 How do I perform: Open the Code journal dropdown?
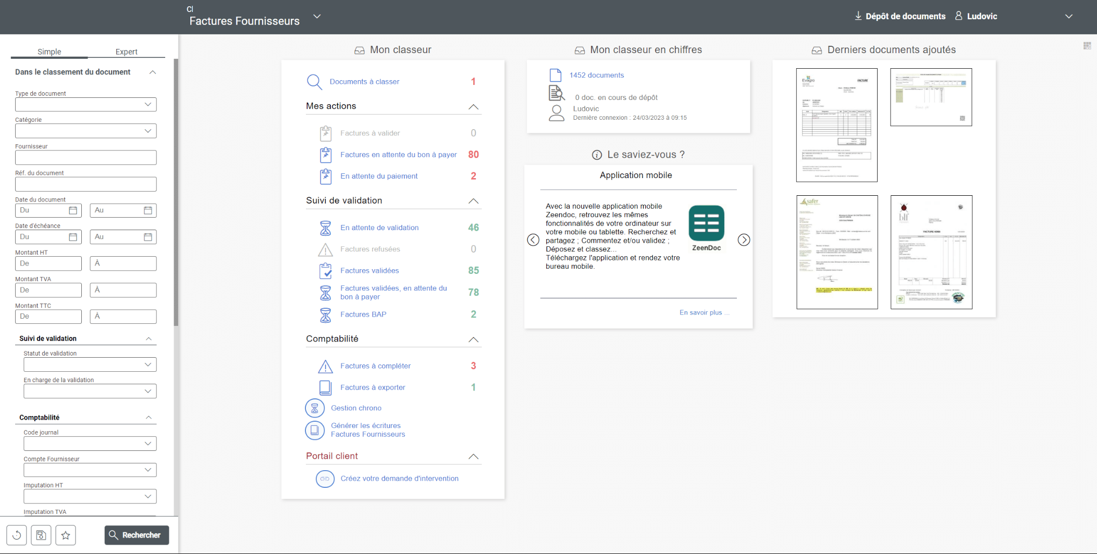coord(90,444)
